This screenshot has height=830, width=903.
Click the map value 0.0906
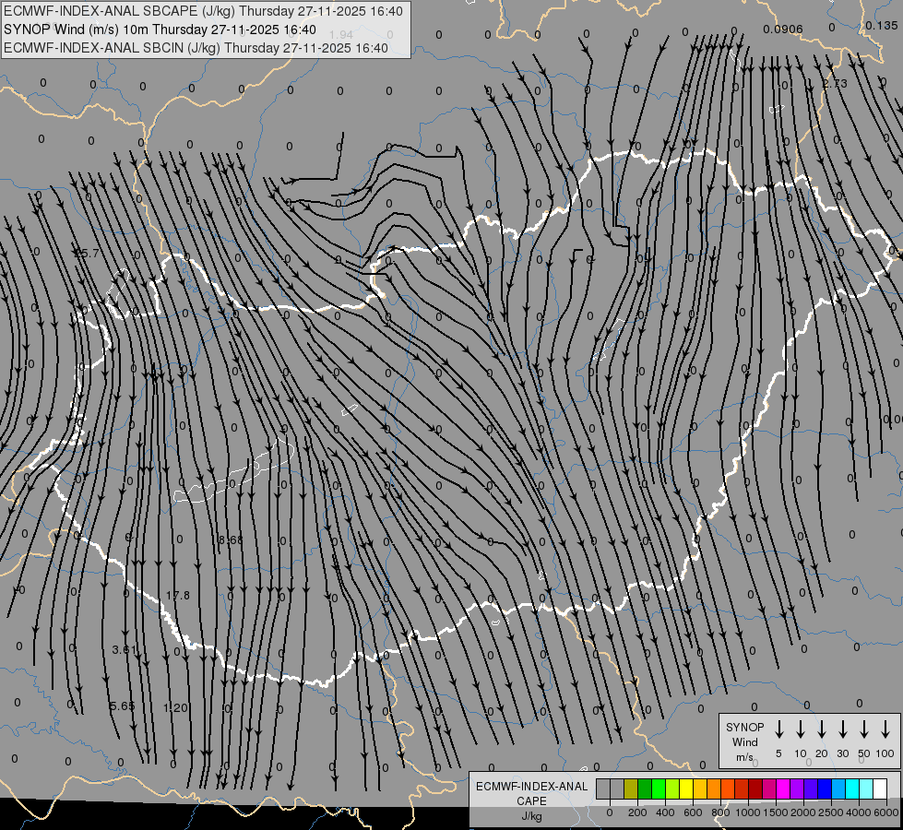(x=783, y=30)
